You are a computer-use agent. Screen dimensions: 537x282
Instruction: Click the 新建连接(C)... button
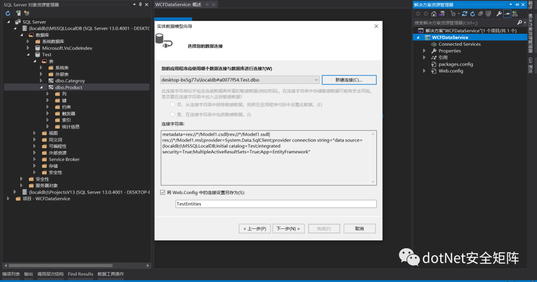[x=349, y=79]
